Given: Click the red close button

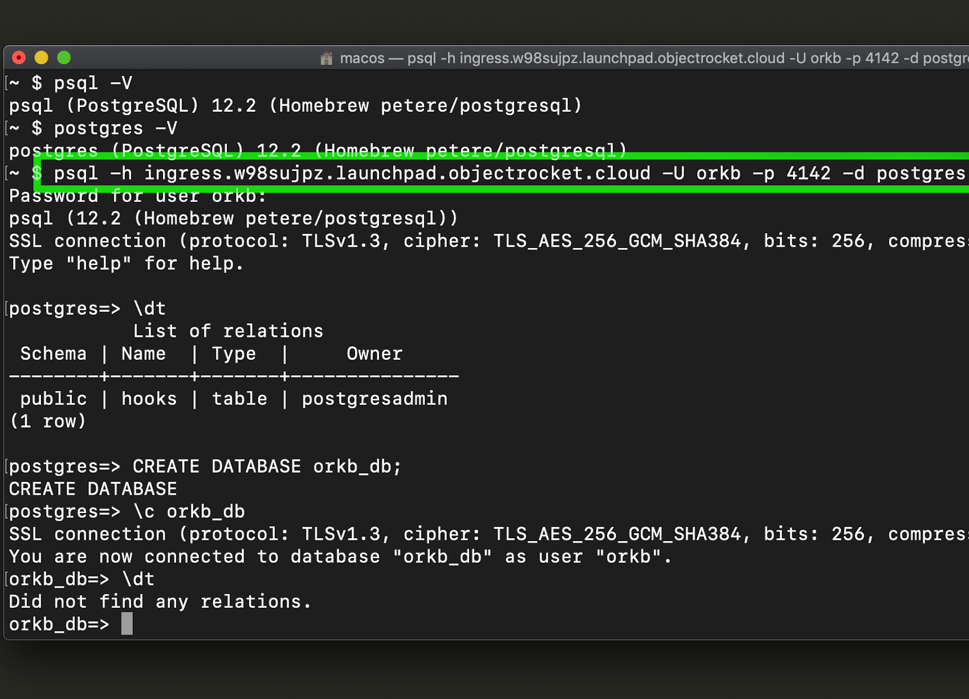Looking at the screenshot, I should (18, 58).
